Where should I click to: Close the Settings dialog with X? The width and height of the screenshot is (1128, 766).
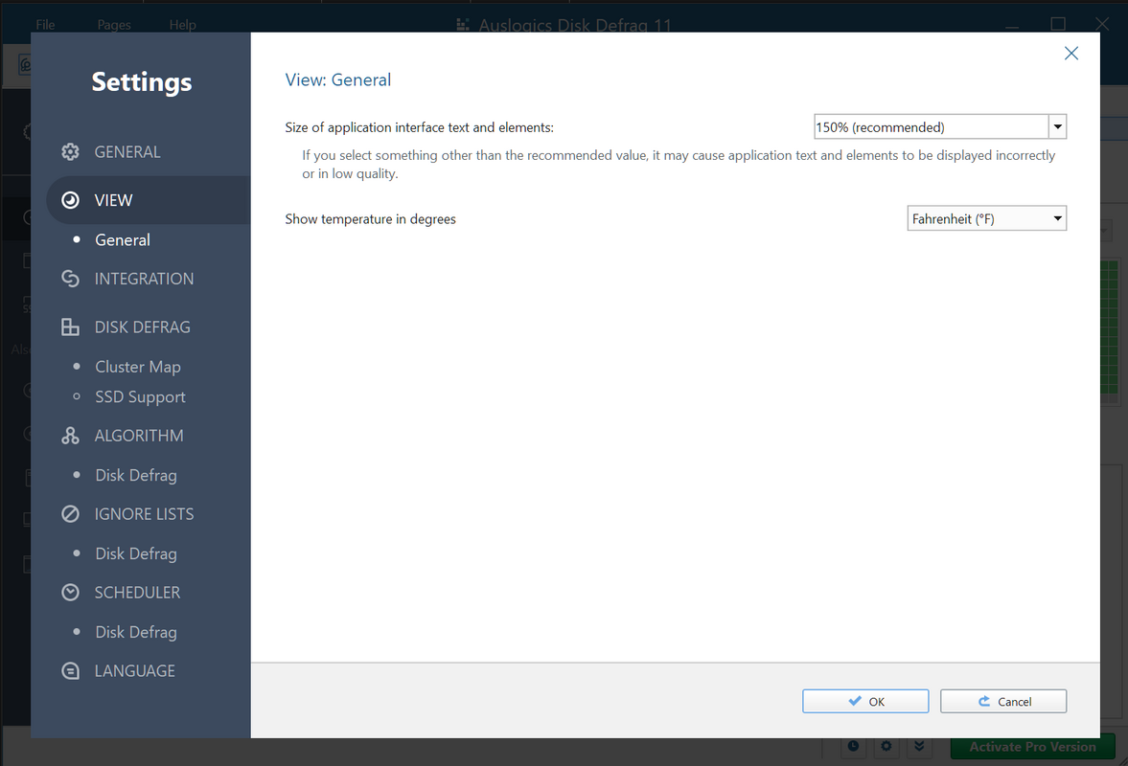tap(1071, 54)
